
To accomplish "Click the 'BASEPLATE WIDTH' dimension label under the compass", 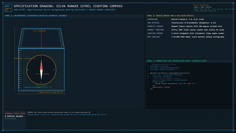I will pyautogui.click(x=51, y=93).
